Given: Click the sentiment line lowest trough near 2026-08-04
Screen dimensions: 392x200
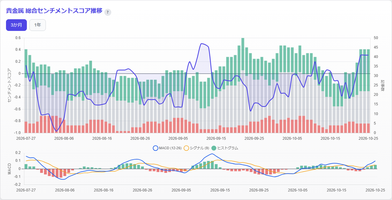Looking at the screenshot, I should pos(56,131).
